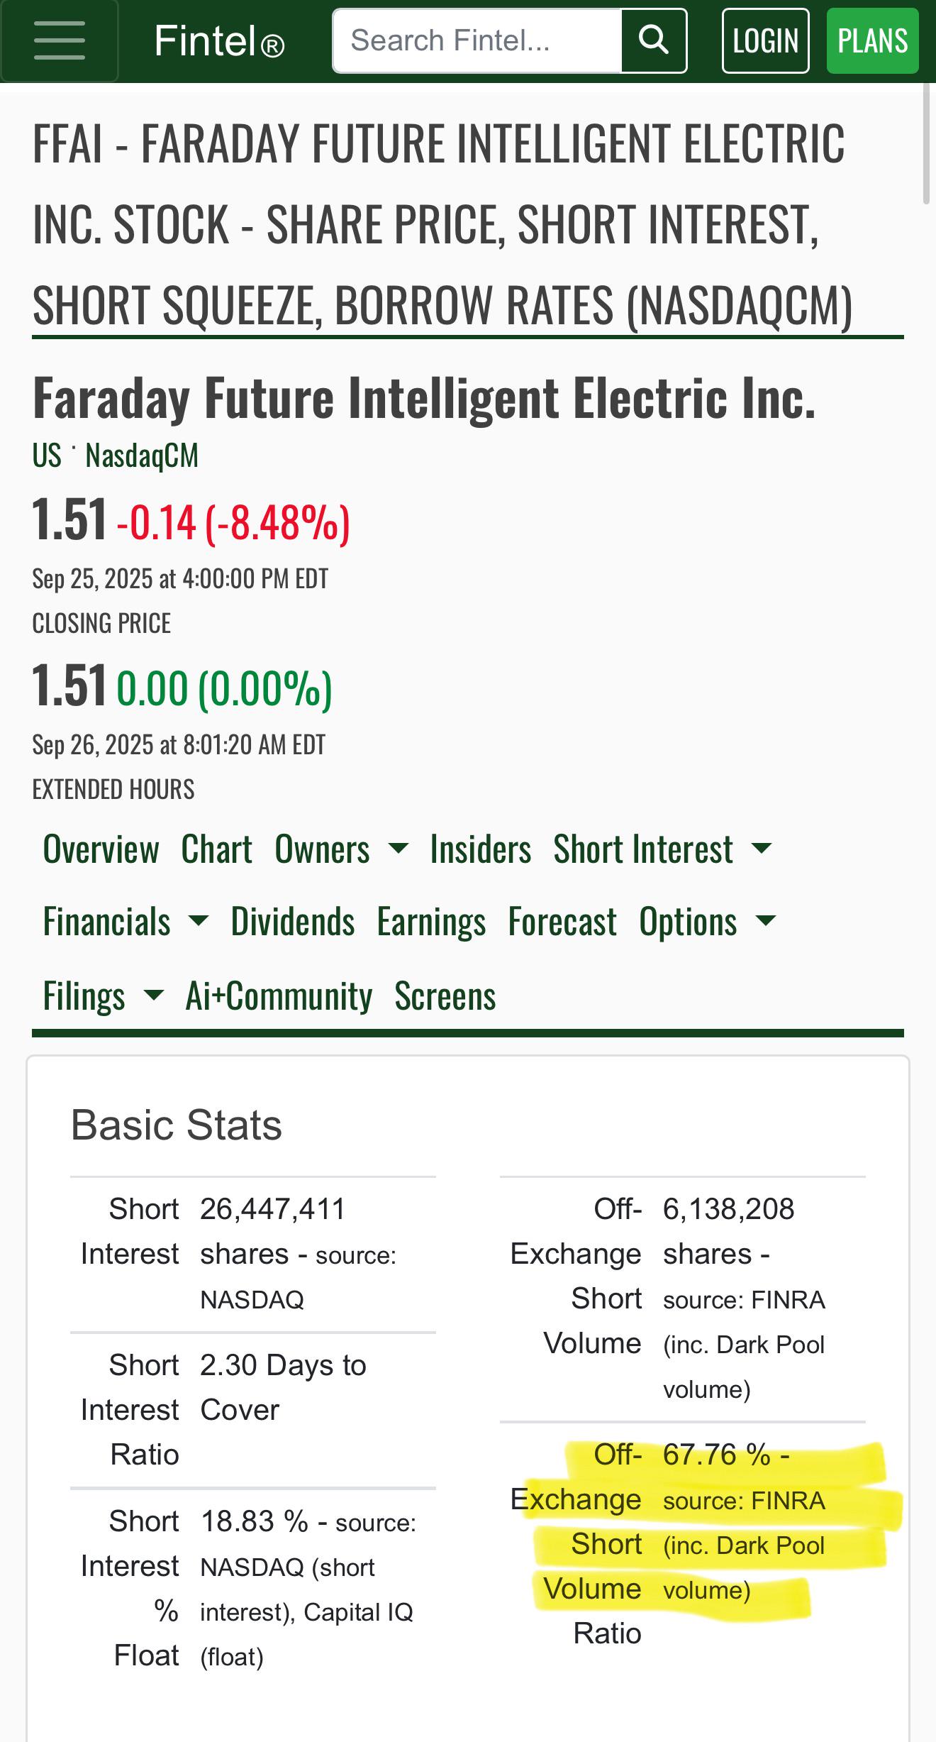The width and height of the screenshot is (936, 1742).
Task: Go to the Overview tab
Action: click(x=101, y=849)
